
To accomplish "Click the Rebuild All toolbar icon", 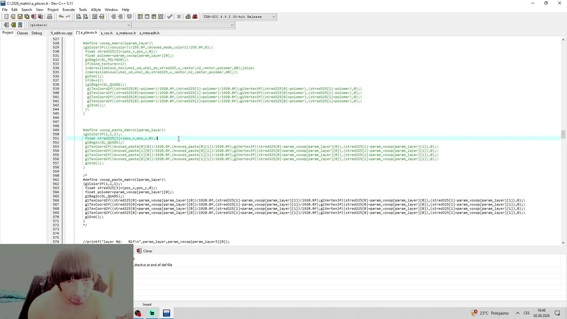I will [161, 16].
